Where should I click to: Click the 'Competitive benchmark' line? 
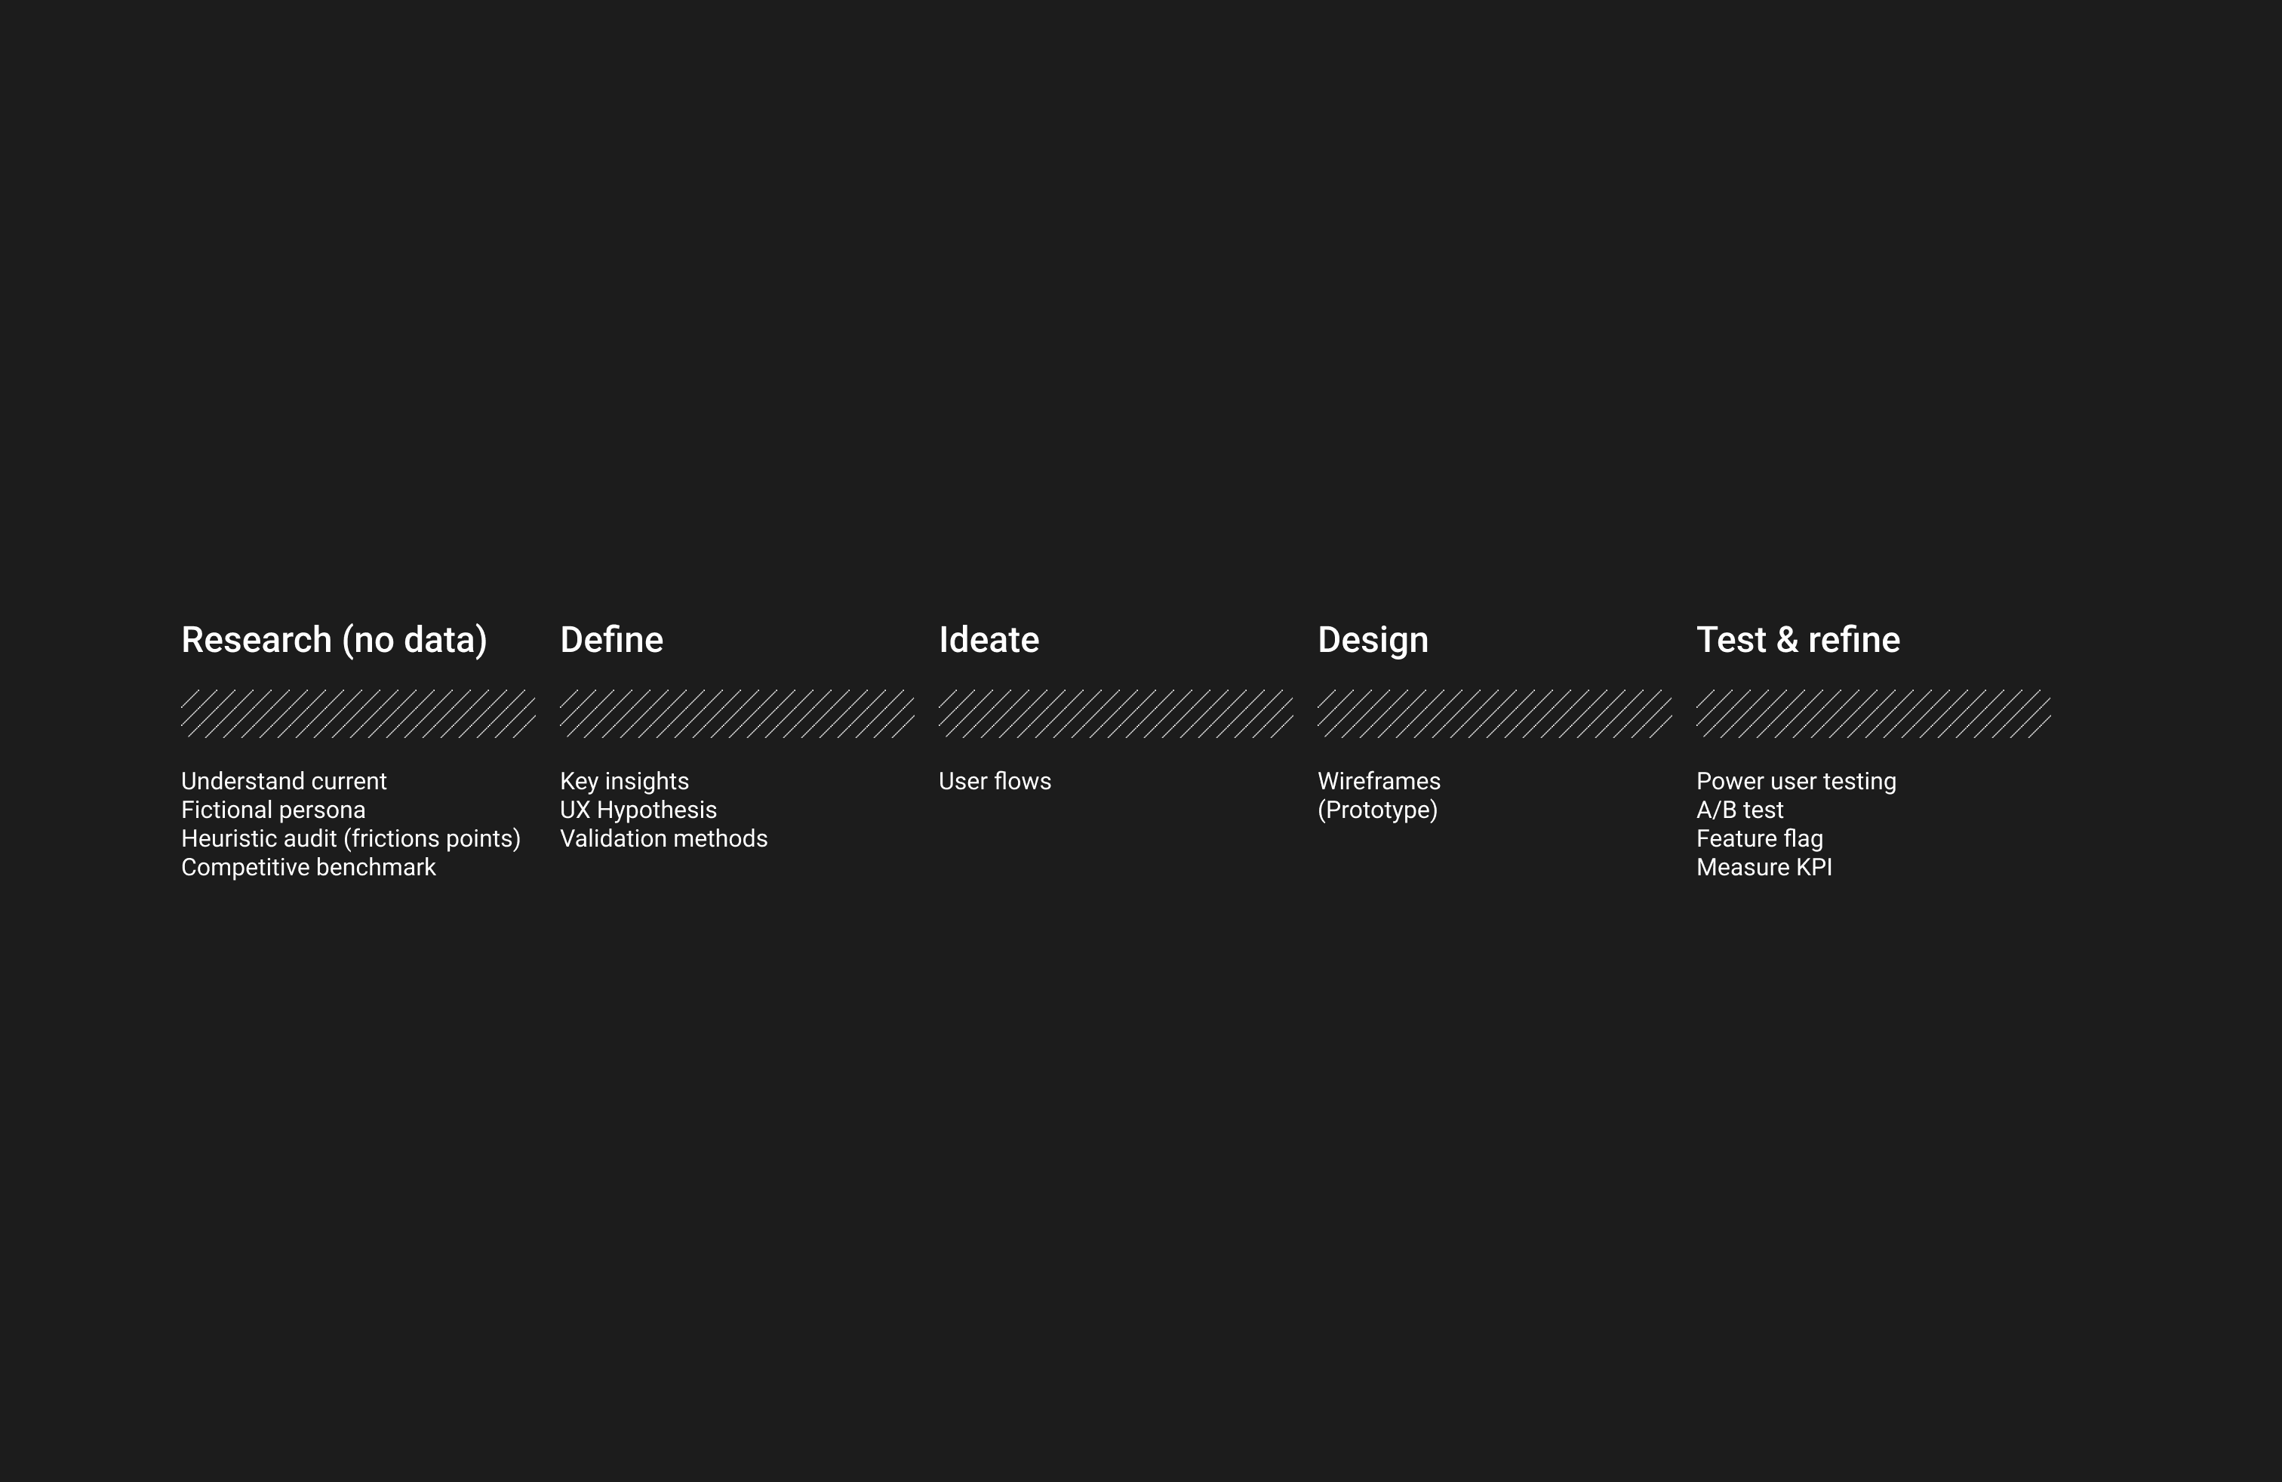tap(308, 868)
